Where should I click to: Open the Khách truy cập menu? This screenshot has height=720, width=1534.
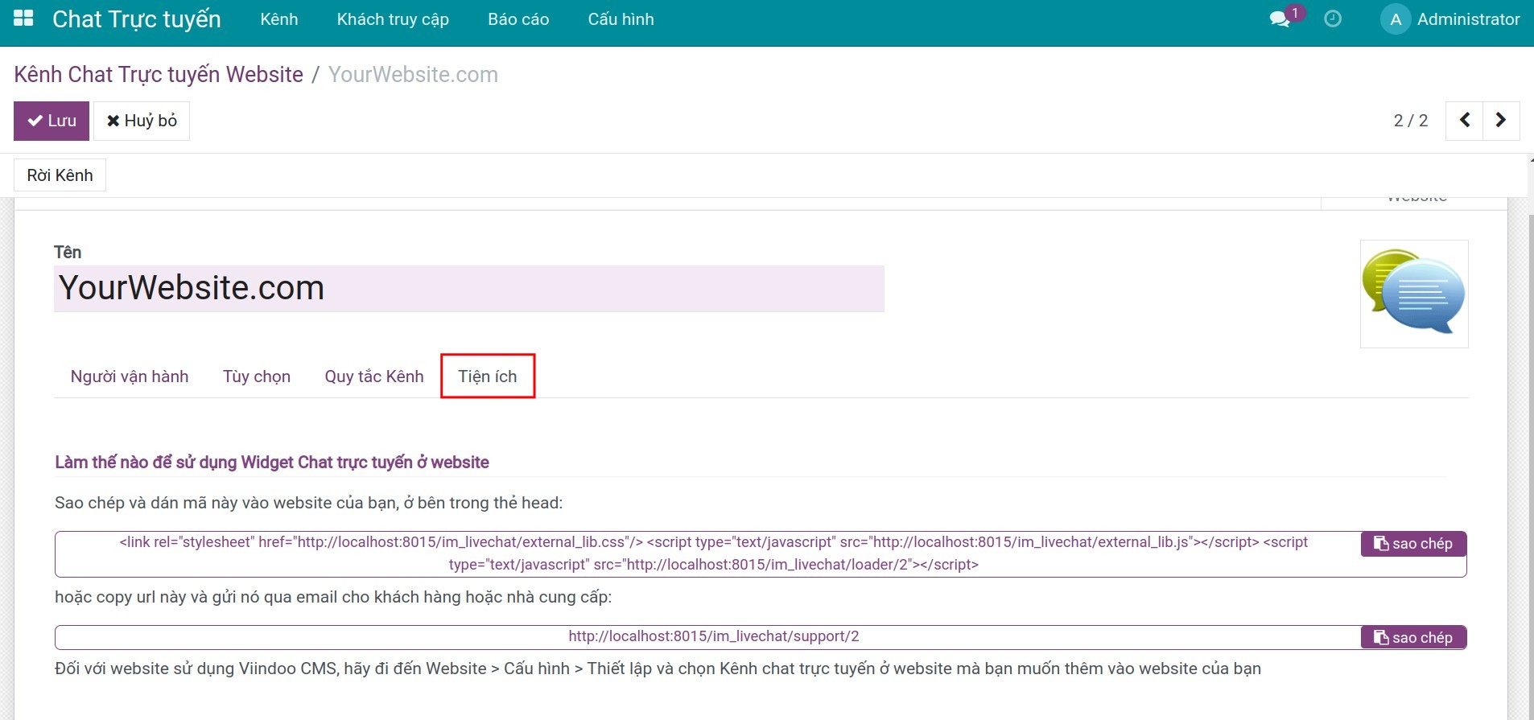pos(393,19)
